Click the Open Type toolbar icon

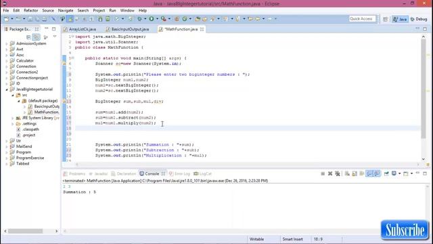(x=198, y=19)
